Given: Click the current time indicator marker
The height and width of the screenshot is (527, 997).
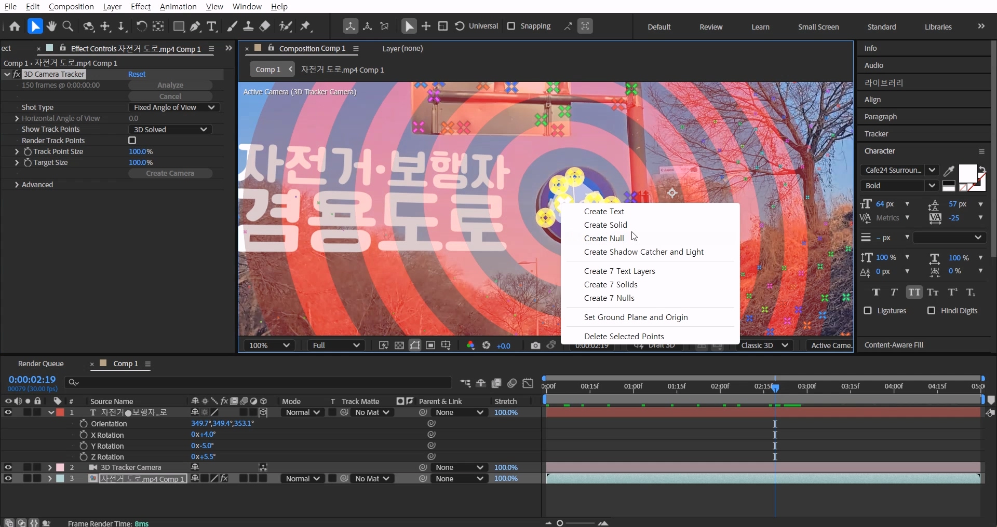Looking at the screenshot, I should 775,388.
